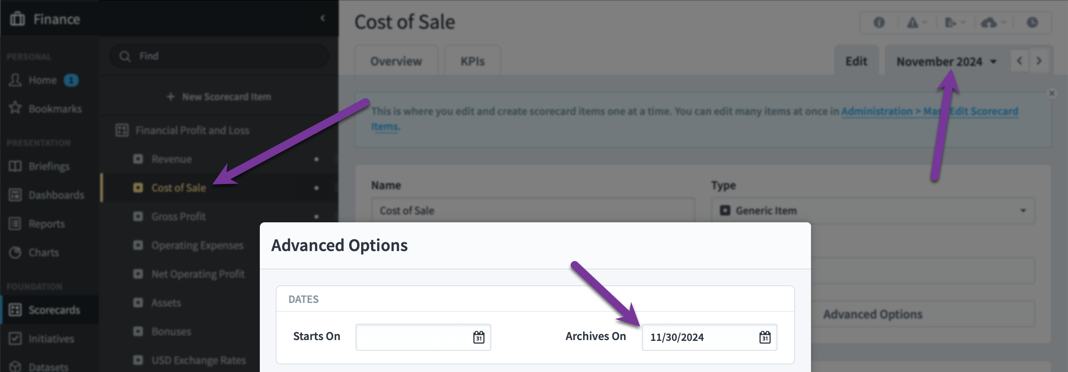Expand the Generic Item type dropdown
This screenshot has height=372, width=1068.
pyautogui.click(x=872, y=210)
